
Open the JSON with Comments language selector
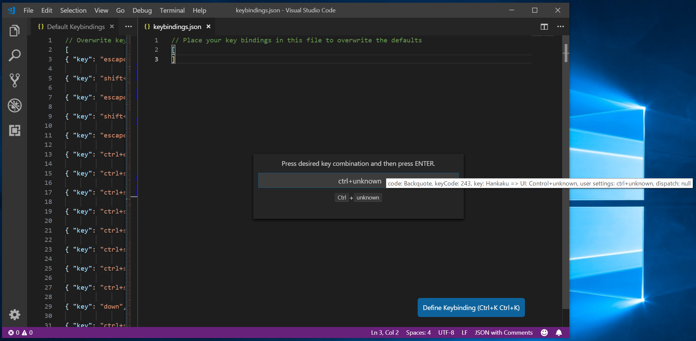(x=504, y=332)
